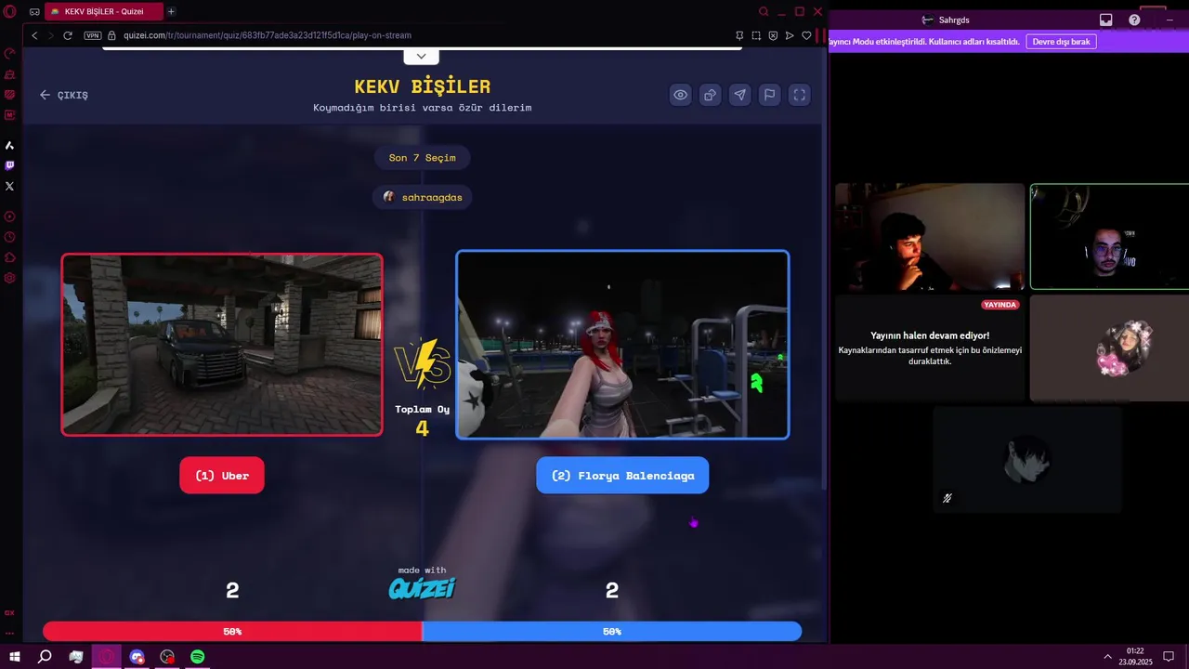
Task: Open the Opera menu logo
Action: pos(10,11)
